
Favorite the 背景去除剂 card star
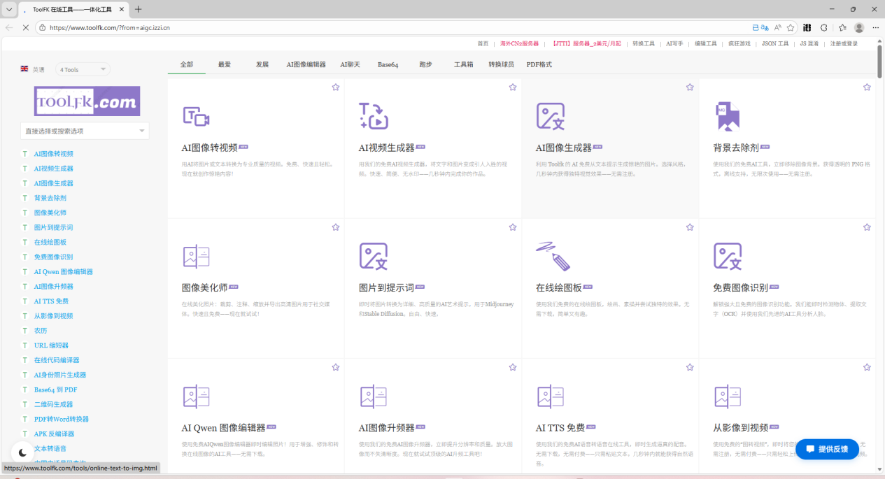click(867, 87)
